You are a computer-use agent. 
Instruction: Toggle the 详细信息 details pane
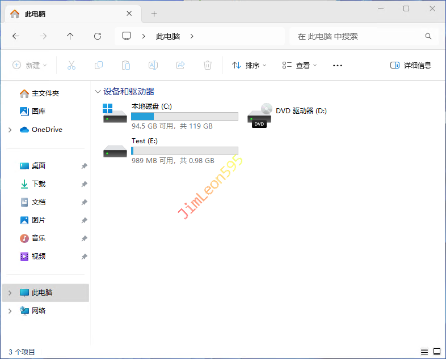pos(411,66)
